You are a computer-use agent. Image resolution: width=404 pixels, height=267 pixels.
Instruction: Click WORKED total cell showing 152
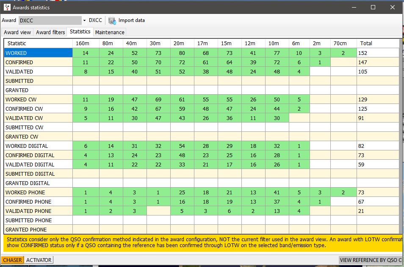coord(378,53)
